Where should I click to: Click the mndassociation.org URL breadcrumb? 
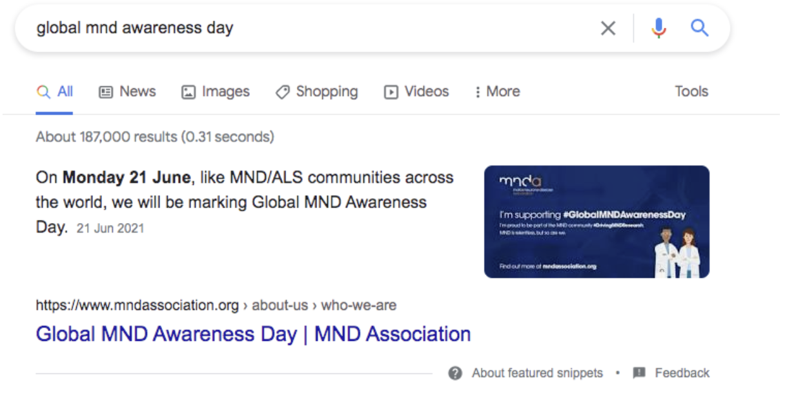pyautogui.click(x=137, y=305)
